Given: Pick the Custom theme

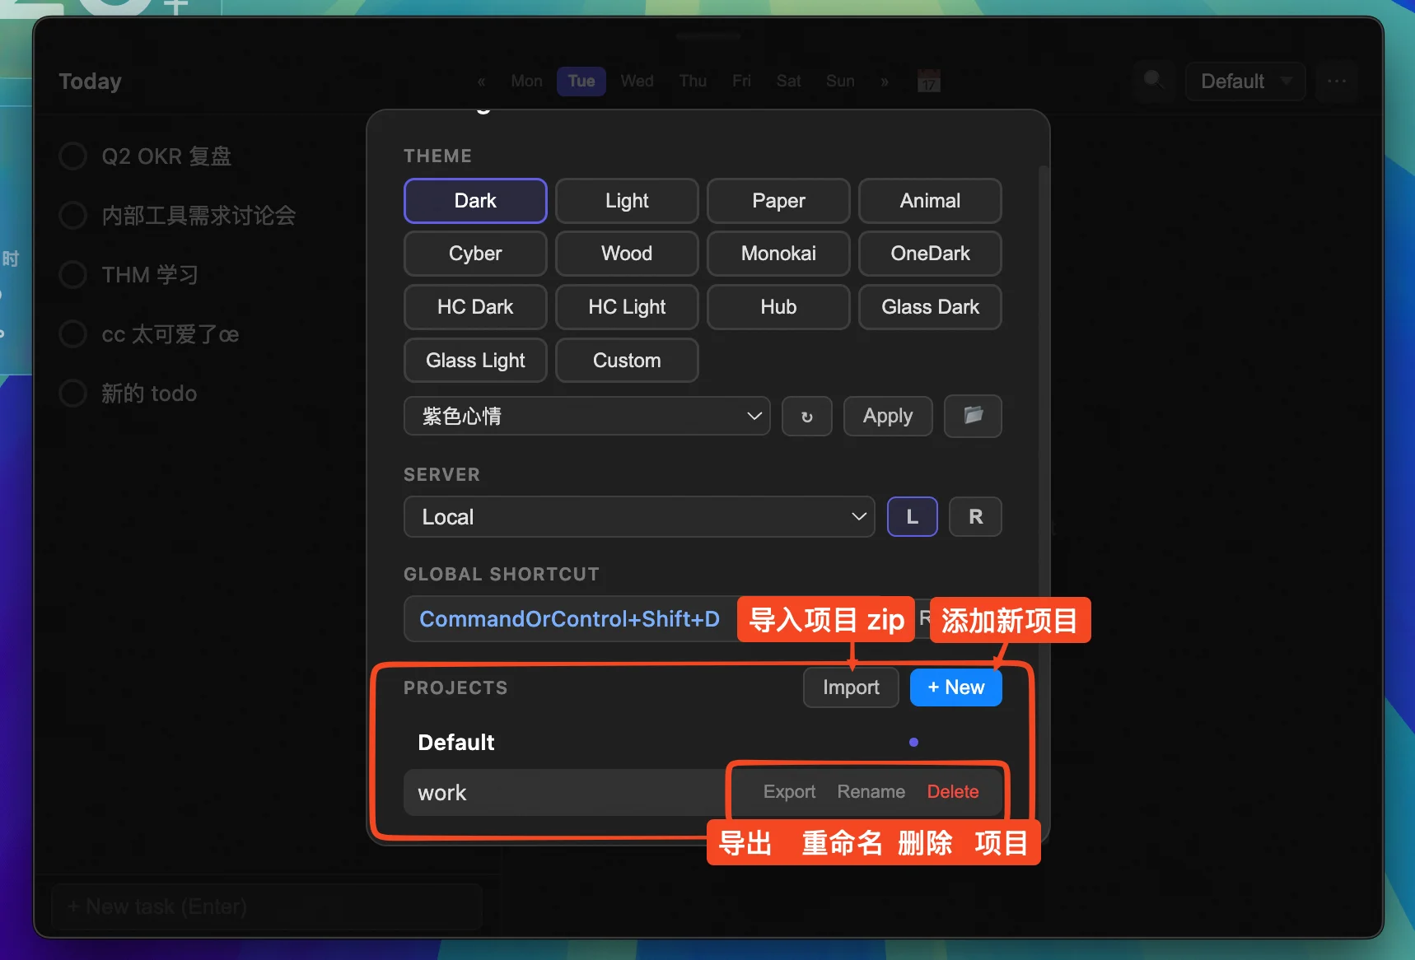Looking at the screenshot, I should (x=627, y=361).
